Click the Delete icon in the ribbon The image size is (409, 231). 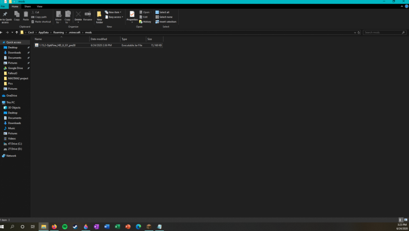pyautogui.click(x=78, y=16)
